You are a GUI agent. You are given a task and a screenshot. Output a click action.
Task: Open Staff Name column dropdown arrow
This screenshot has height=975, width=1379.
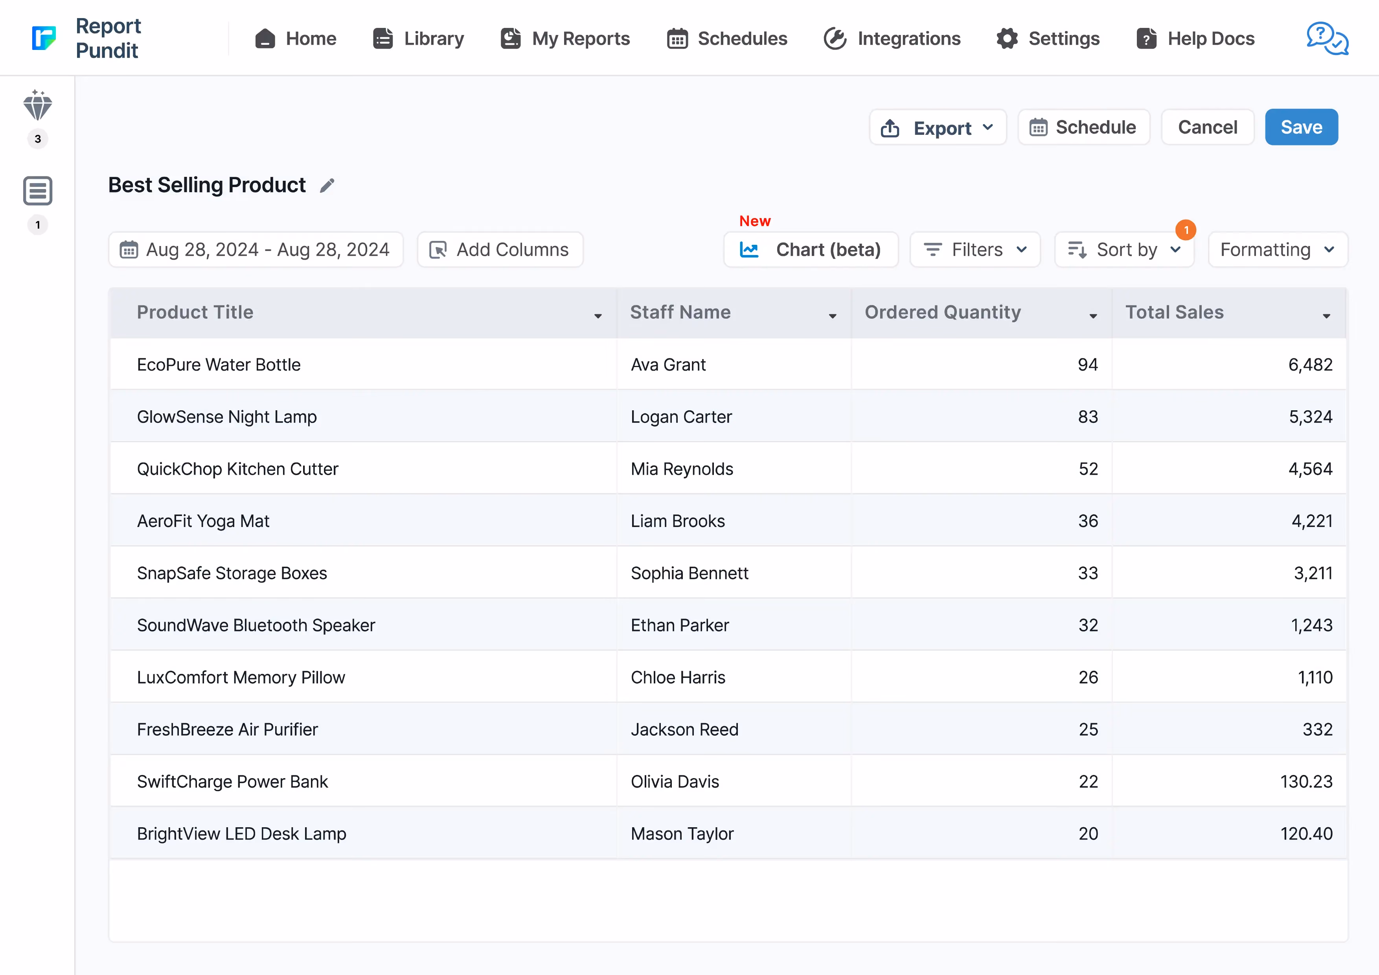[x=833, y=316]
